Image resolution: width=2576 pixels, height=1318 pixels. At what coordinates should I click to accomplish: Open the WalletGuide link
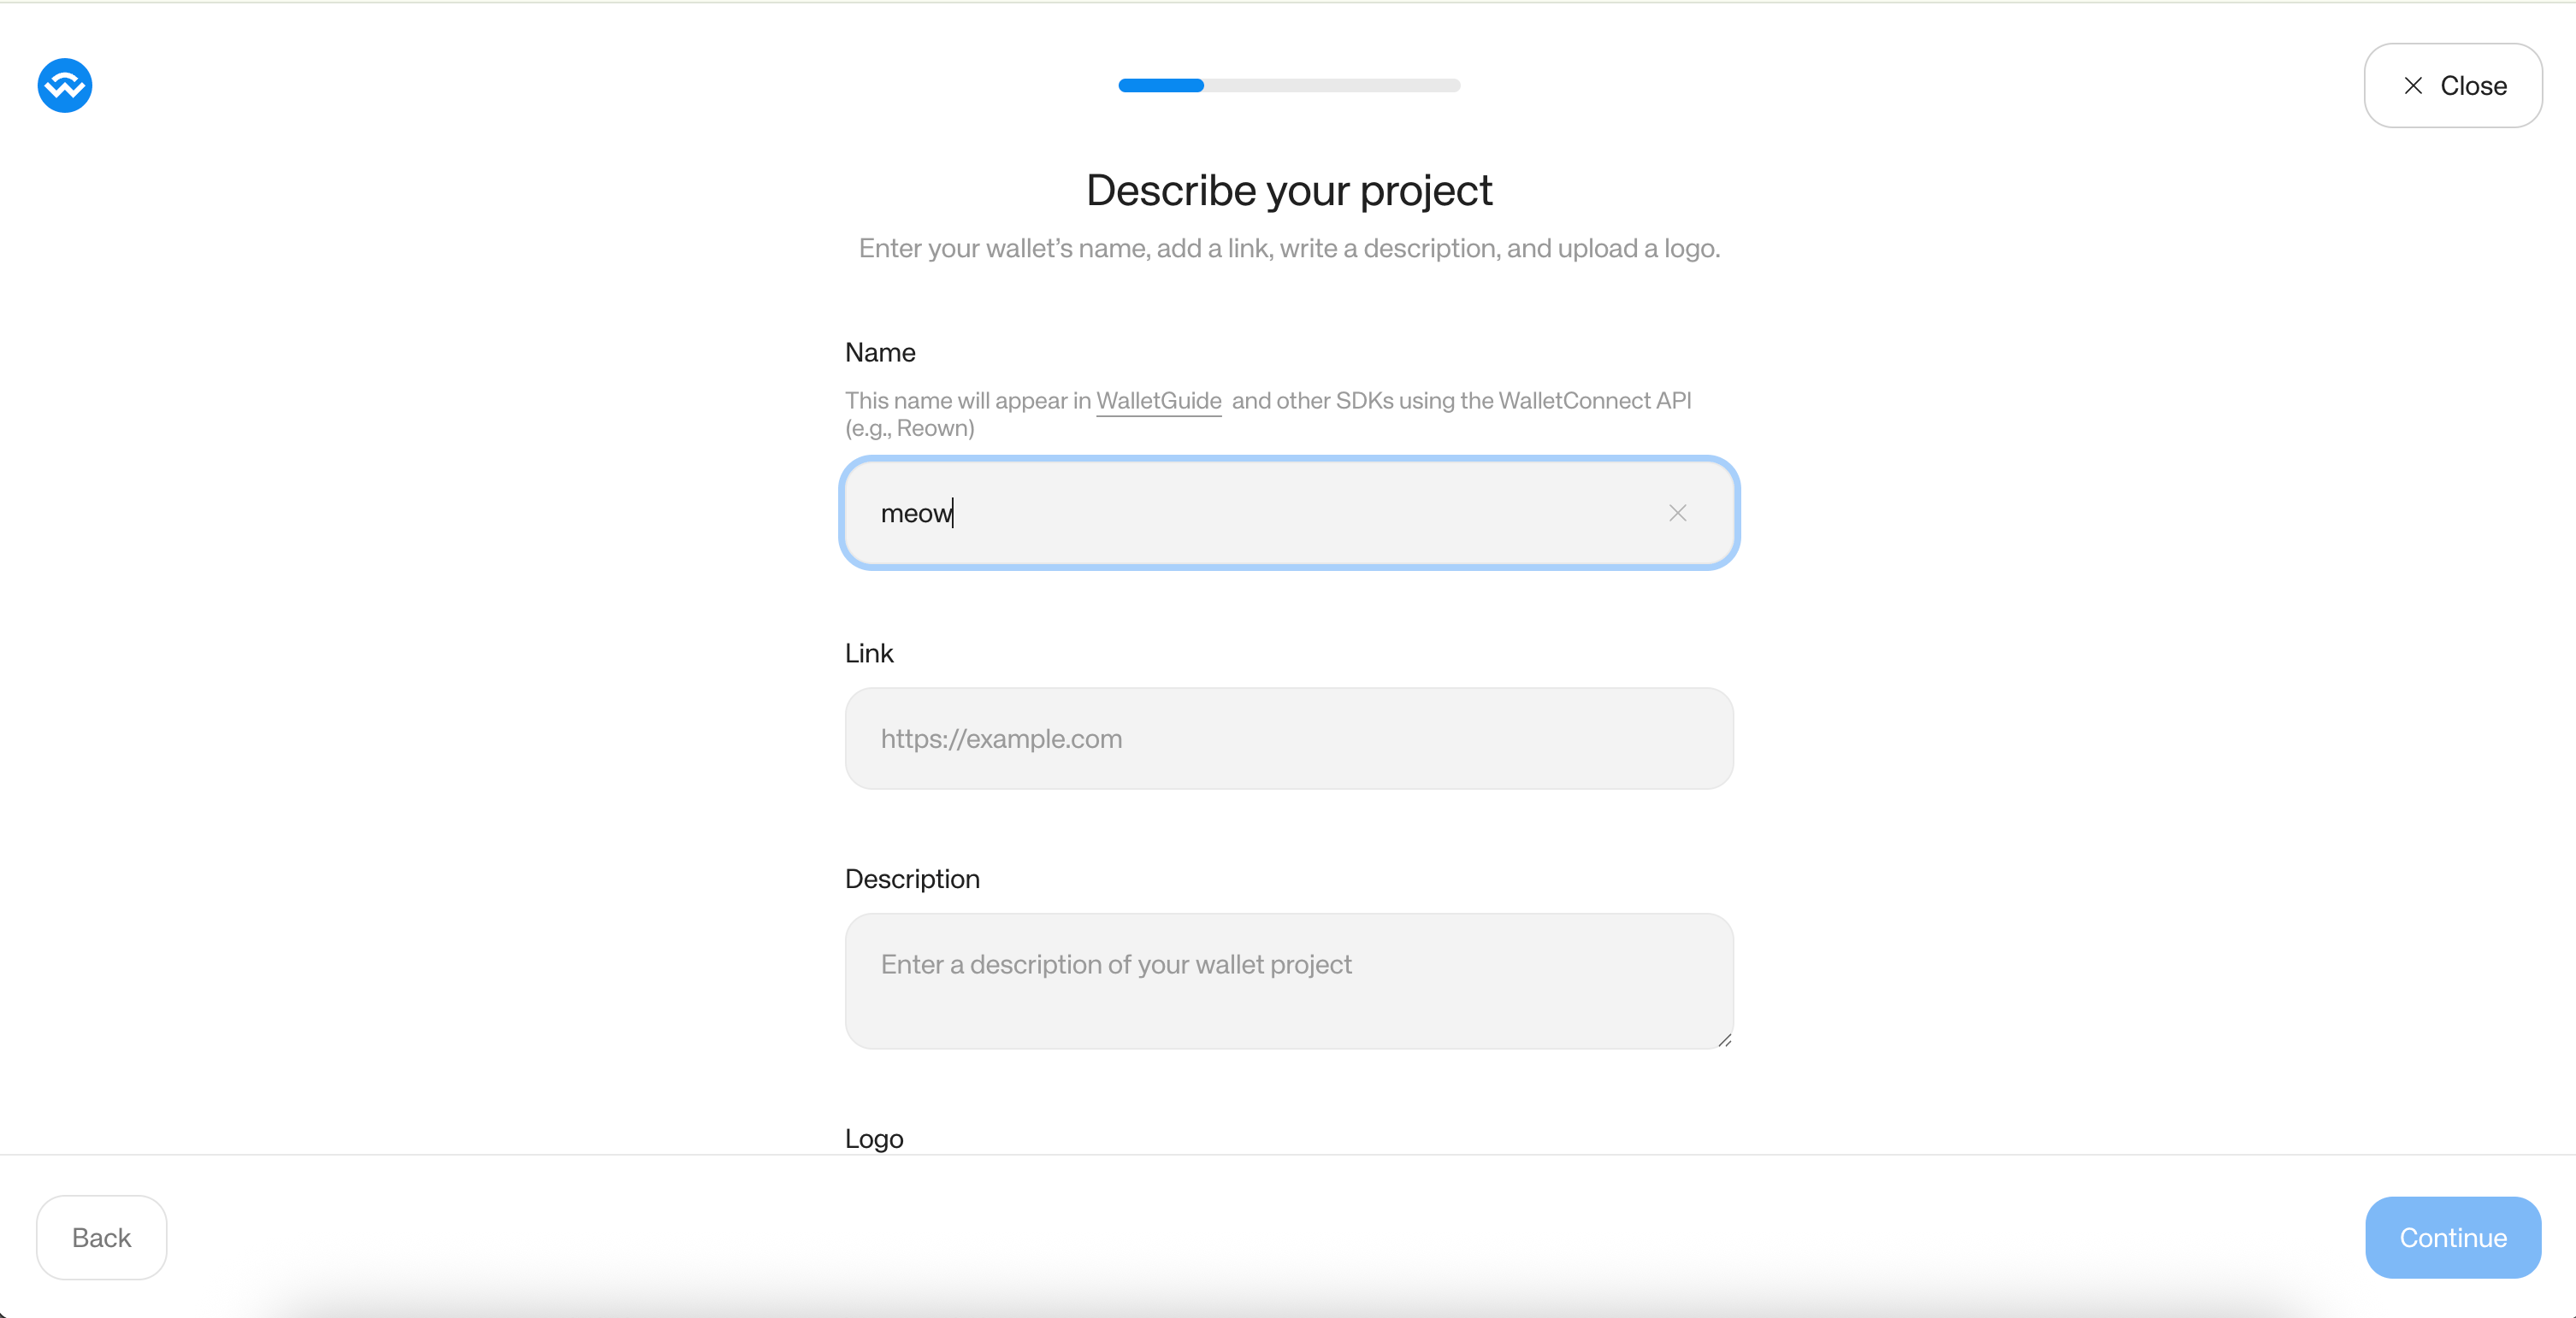coord(1158,401)
